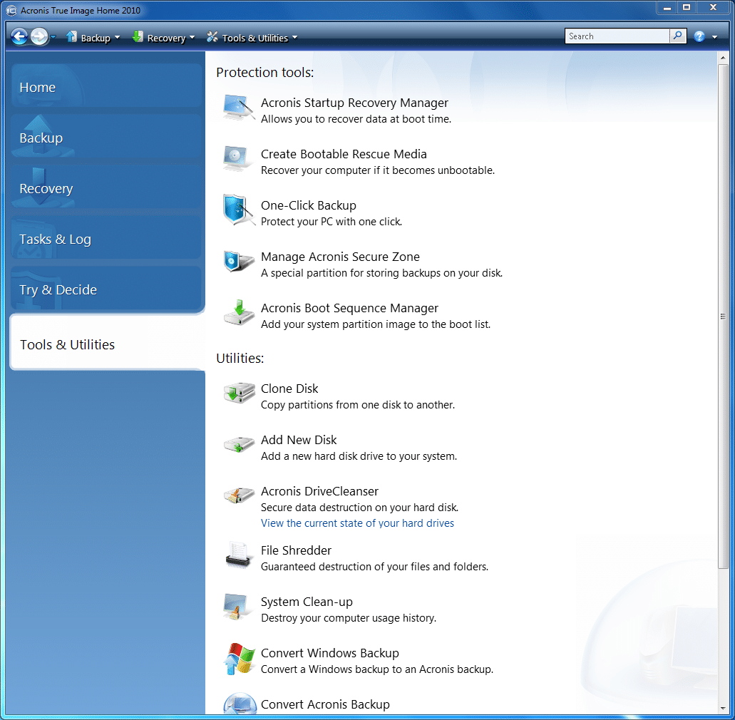The height and width of the screenshot is (720, 735).
Task: Click the Back navigation arrow
Action: click(19, 36)
